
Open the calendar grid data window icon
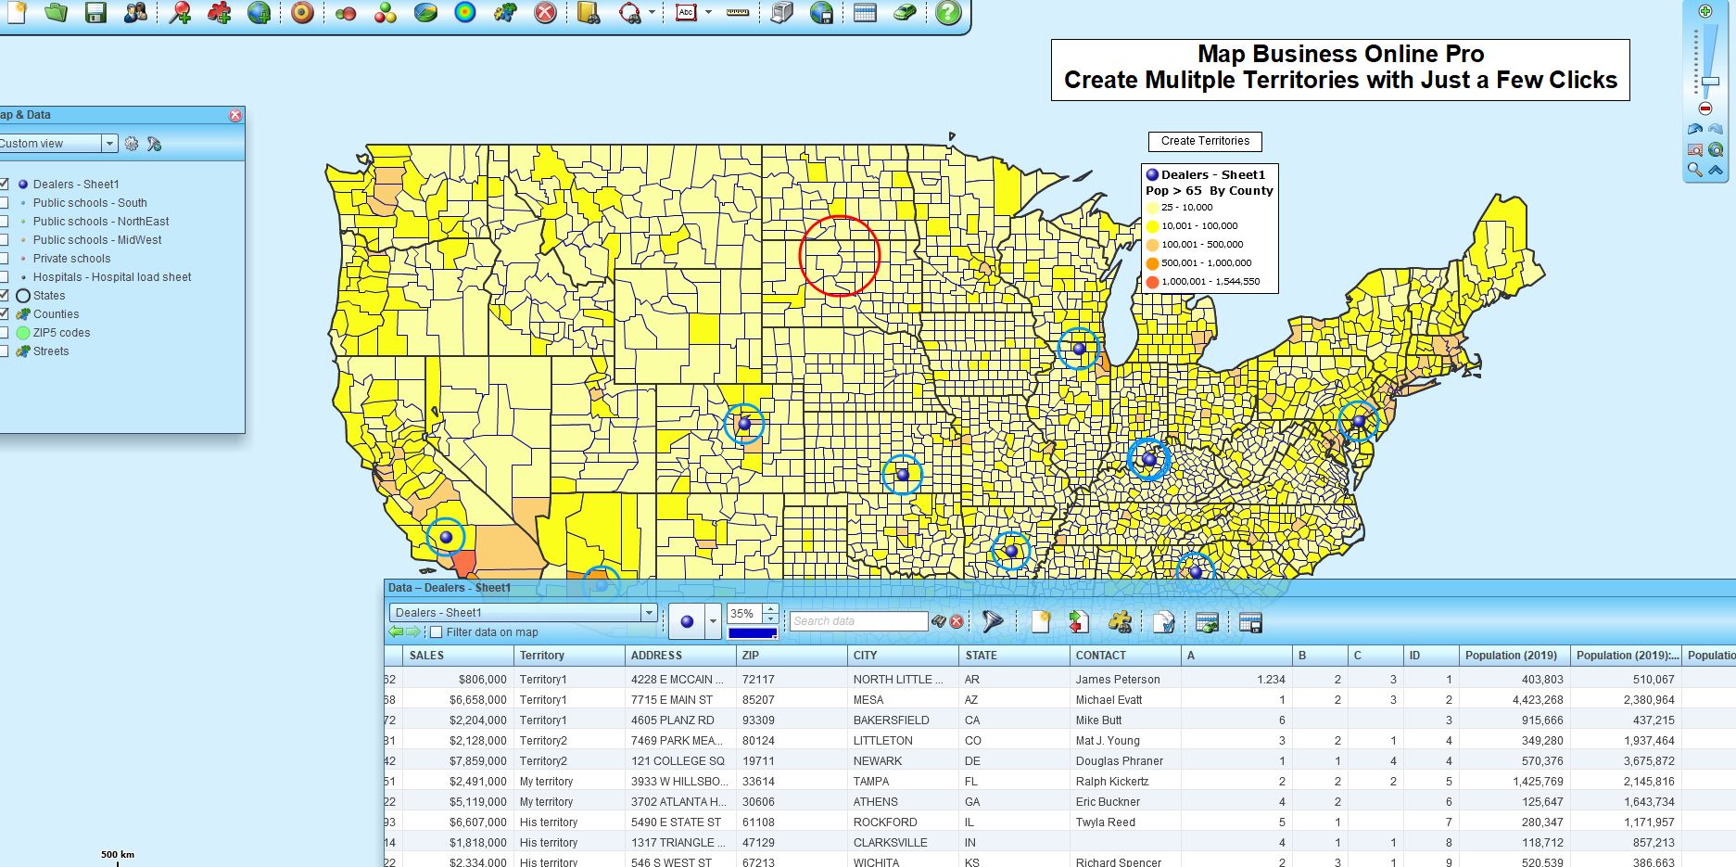(865, 13)
